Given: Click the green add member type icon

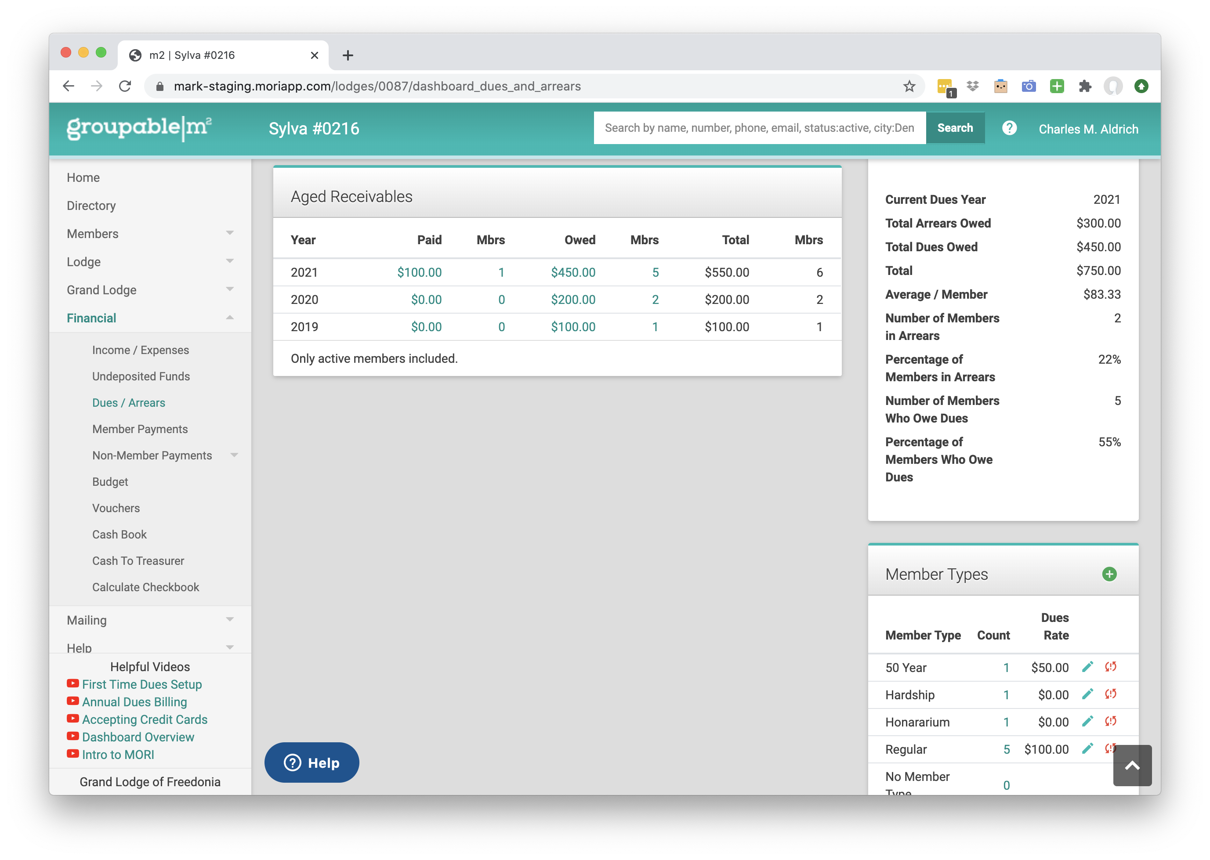Looking at the screenshot, I should [x=1109, y=574].
